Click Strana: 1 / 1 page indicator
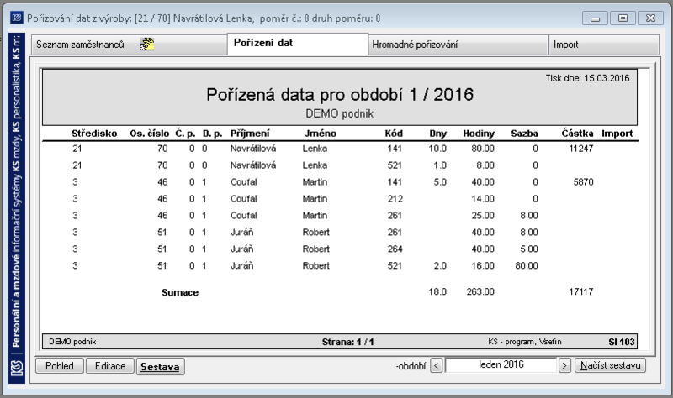The width and height of the screenshot is (673, 398). coord(347,342)
